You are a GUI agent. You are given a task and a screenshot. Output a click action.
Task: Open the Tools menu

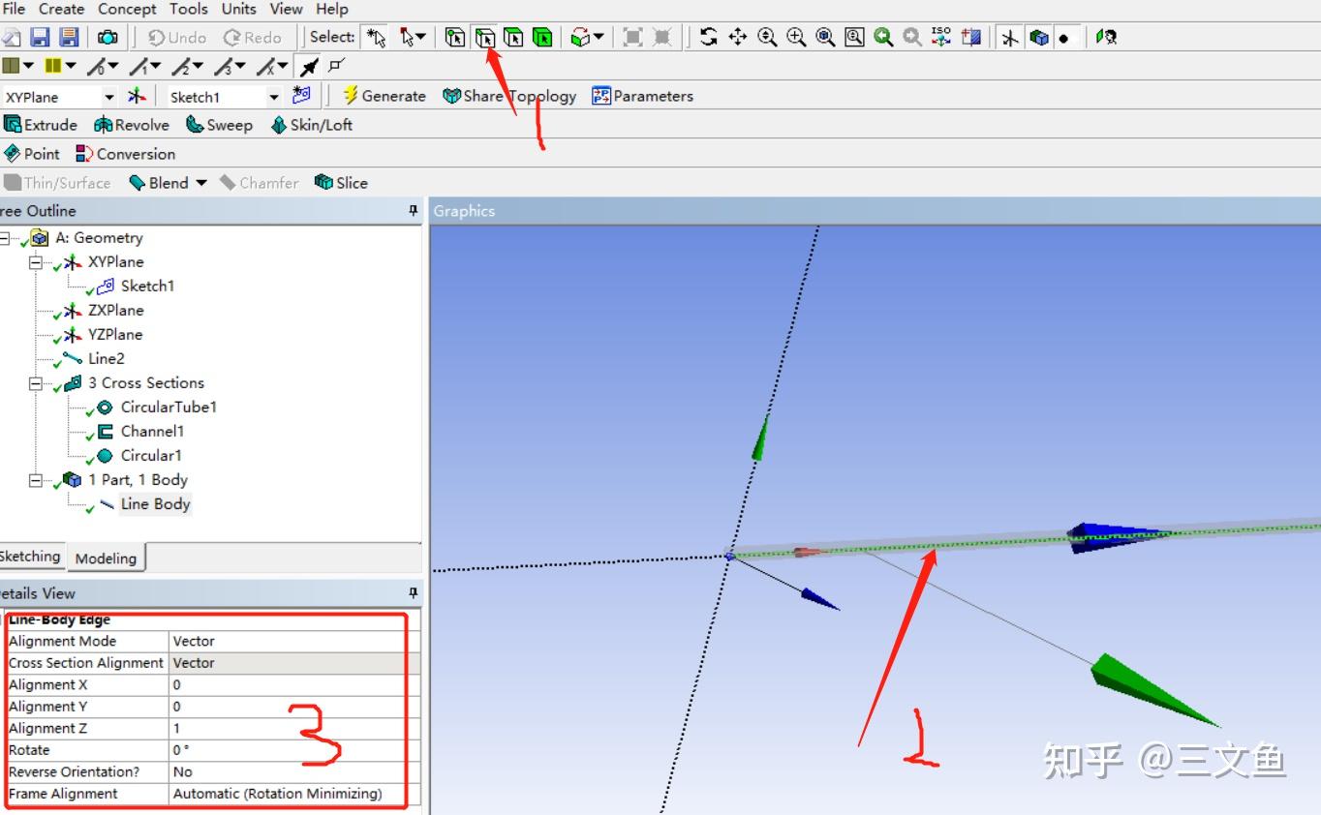tap(189, 9)
